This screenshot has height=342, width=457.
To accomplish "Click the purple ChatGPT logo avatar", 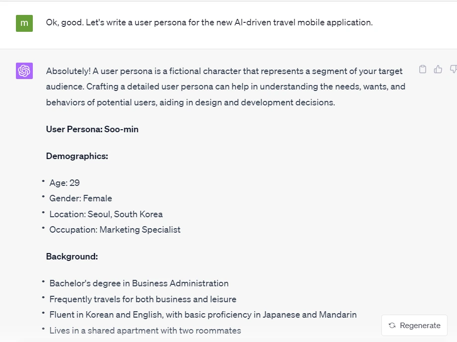I will (24, 71).
